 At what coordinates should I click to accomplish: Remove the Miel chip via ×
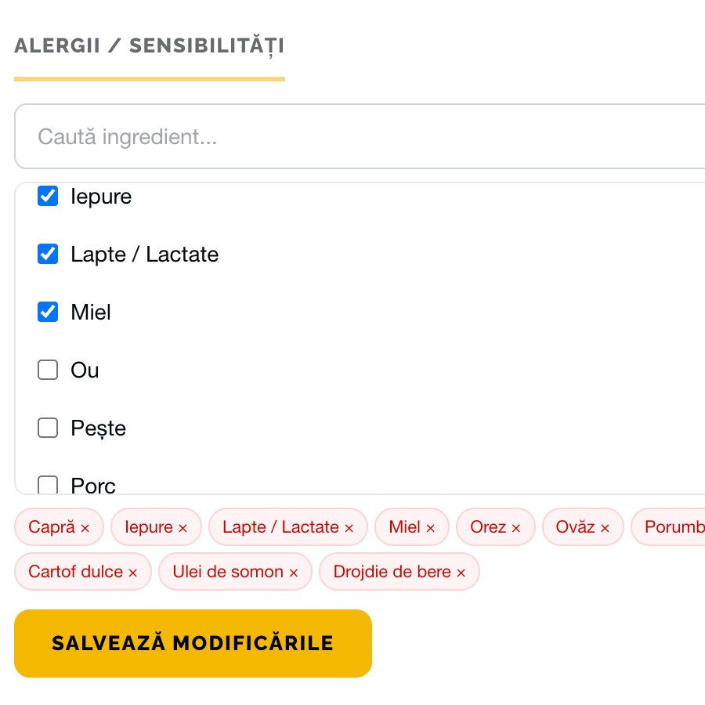click(430, 529)
